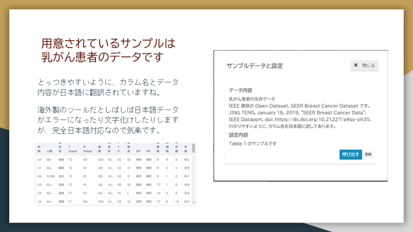Click the slide title about 乳がん患者のデータ

coord(108,50)
